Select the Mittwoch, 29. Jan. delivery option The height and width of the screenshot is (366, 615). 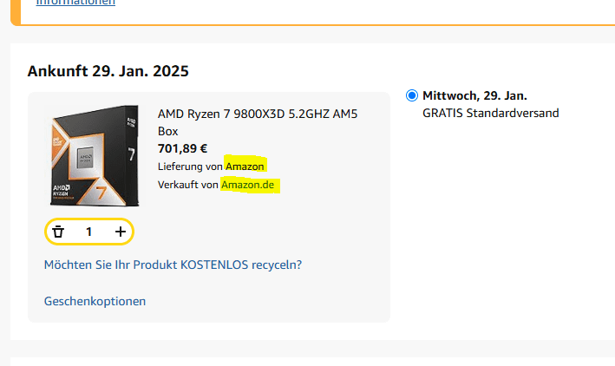[412, 95]
